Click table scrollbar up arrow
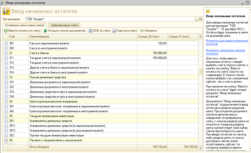Viewport: 251px width, 153px height. point(200,36)
